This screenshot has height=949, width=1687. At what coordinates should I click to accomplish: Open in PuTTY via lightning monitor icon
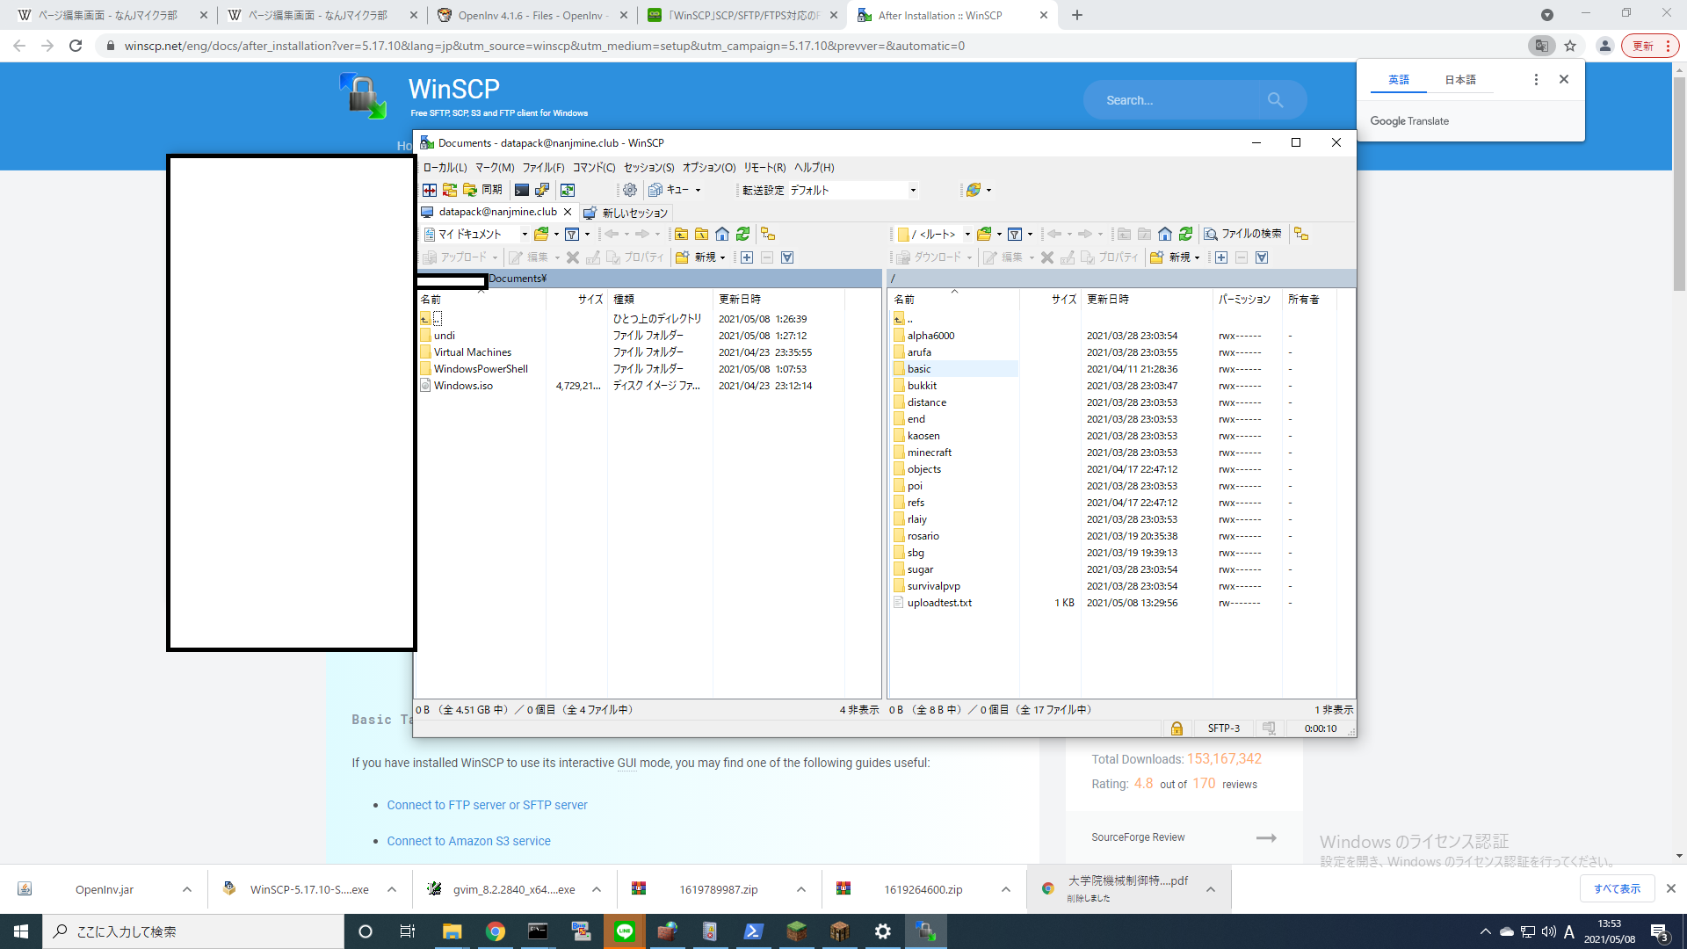click(542, 190)
